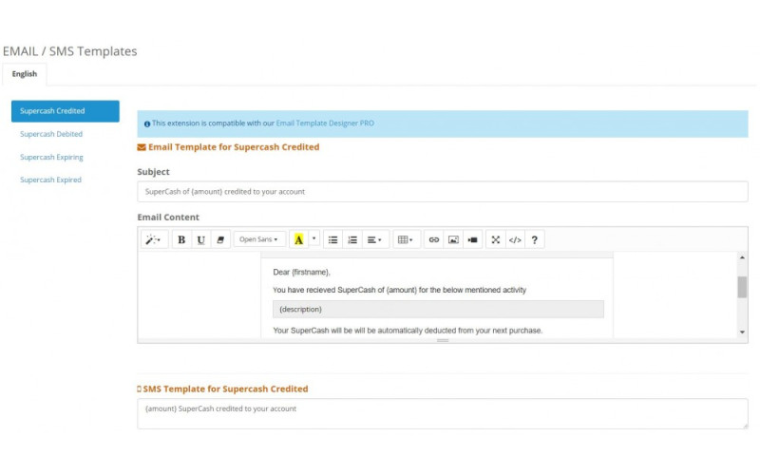The image size is (760, 475).
Task: Open the magic wand style dropdown
Action: click(154, 240)
